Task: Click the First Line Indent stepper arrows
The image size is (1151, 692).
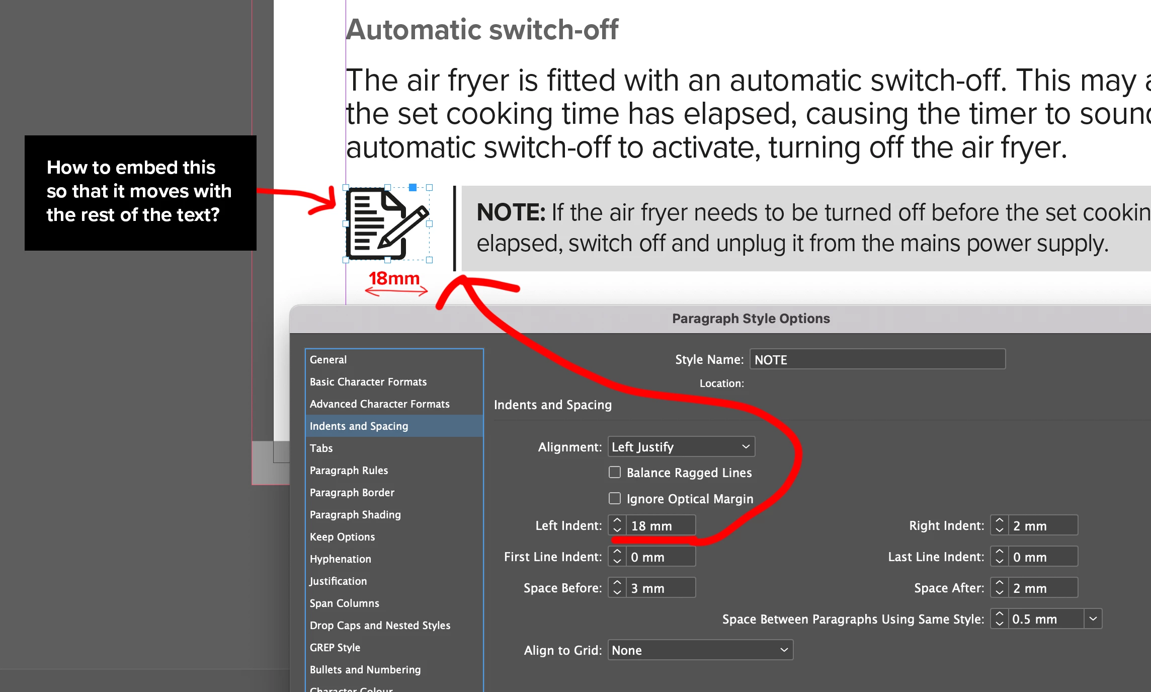Action: coord(617,557)
